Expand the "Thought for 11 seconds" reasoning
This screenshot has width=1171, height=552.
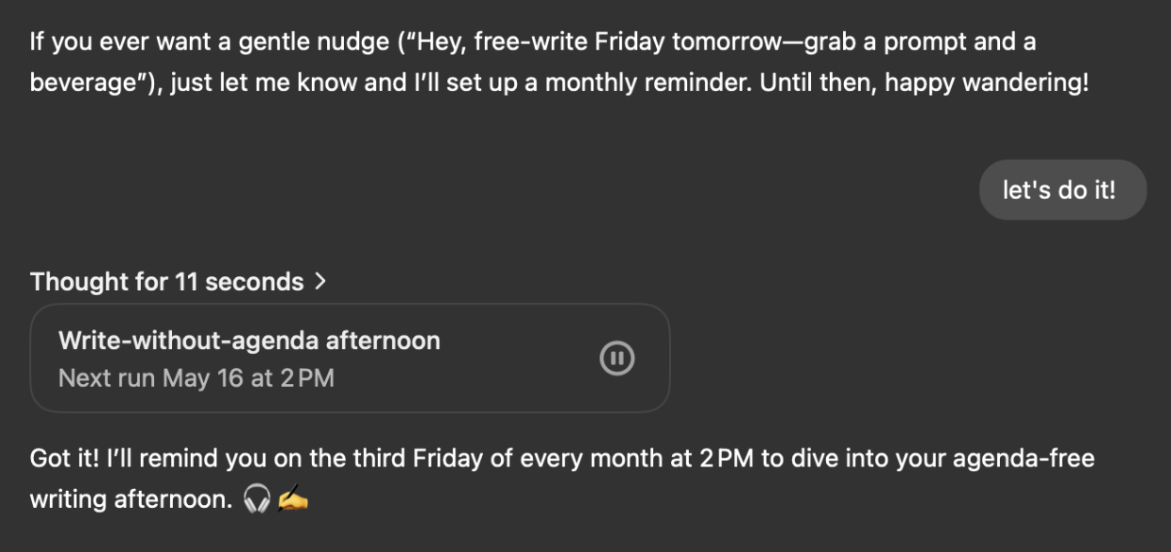tap(166, 282)
